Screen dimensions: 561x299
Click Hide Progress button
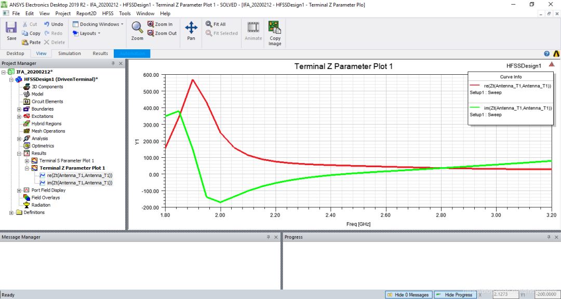[x=455, y=295]
